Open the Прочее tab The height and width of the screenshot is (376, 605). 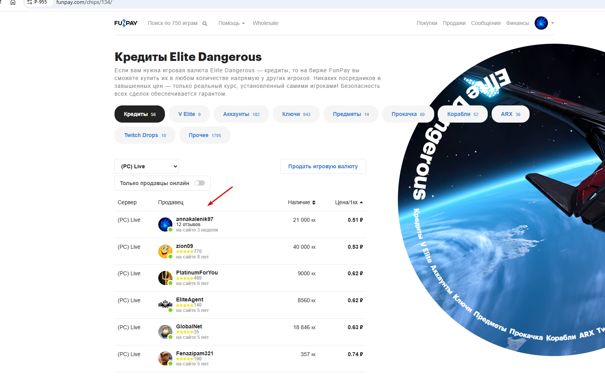tap(205, 135)
